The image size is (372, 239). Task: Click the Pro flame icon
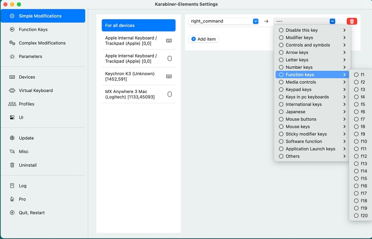(12, 199)
